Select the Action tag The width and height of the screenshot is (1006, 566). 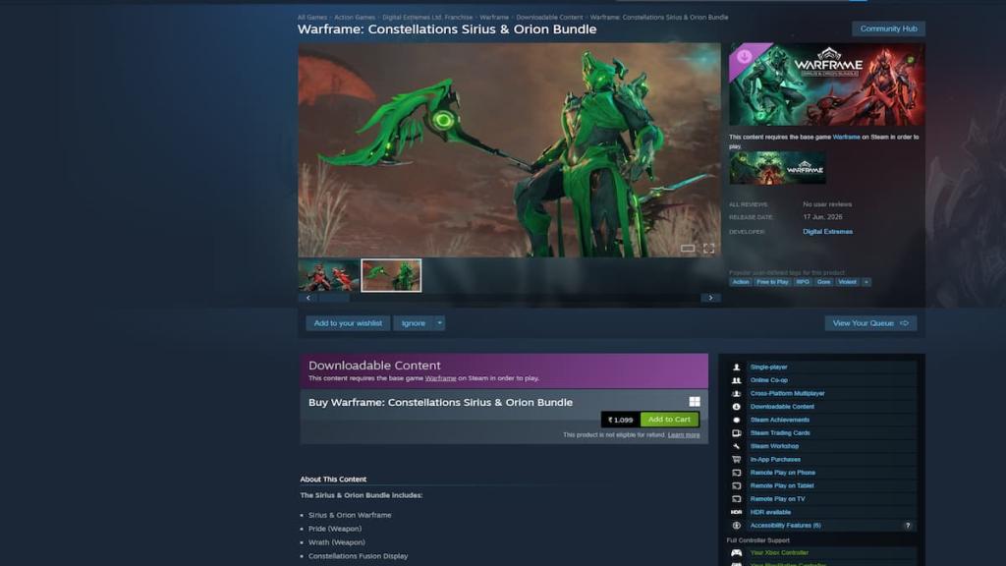(741, 282)
